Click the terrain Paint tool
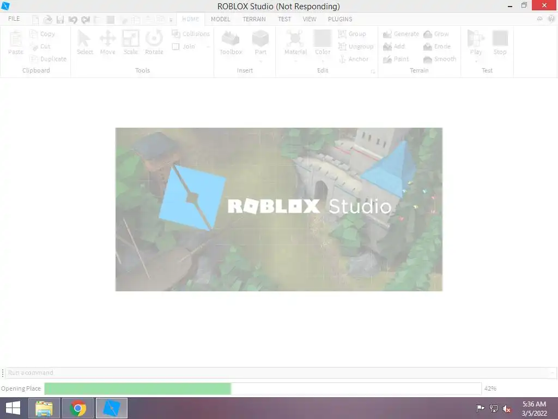The width and height of the screenshot is (558, 419). [x=396, y=59]
